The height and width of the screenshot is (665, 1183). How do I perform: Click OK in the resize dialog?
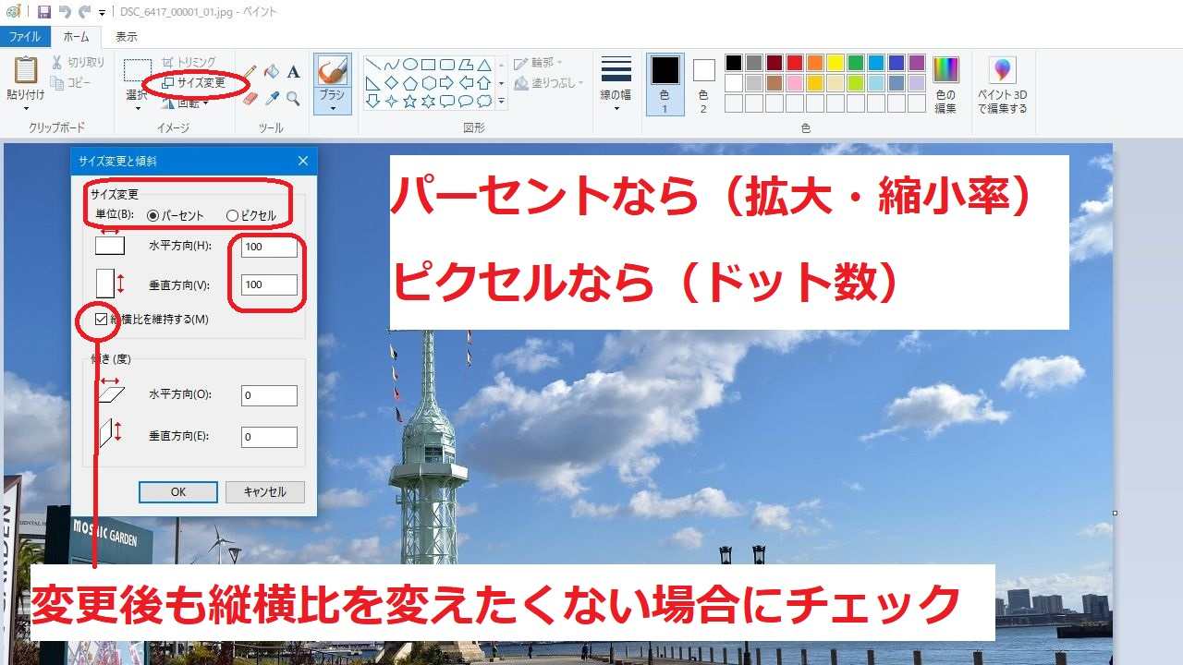point(178,492)
